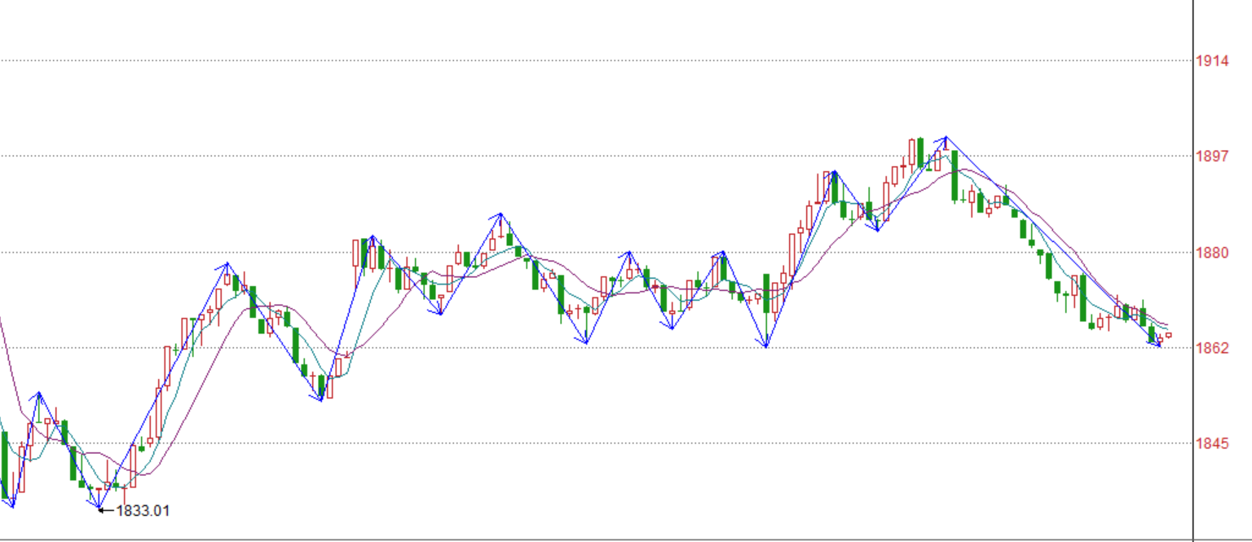
Task: Click the 1914 price axis label
Action: click(1211, 60)
